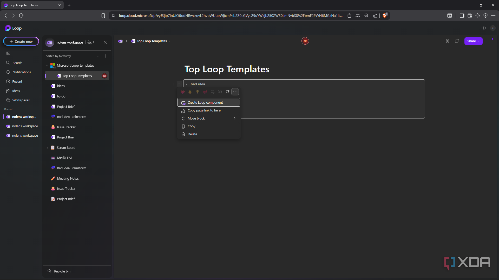Expand the Move block submenu
This screenshot has height=280, width=499.
209,118
